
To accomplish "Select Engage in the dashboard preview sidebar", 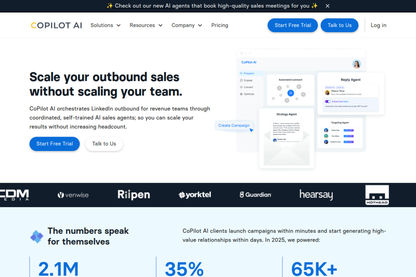I will tap(246, 80).
